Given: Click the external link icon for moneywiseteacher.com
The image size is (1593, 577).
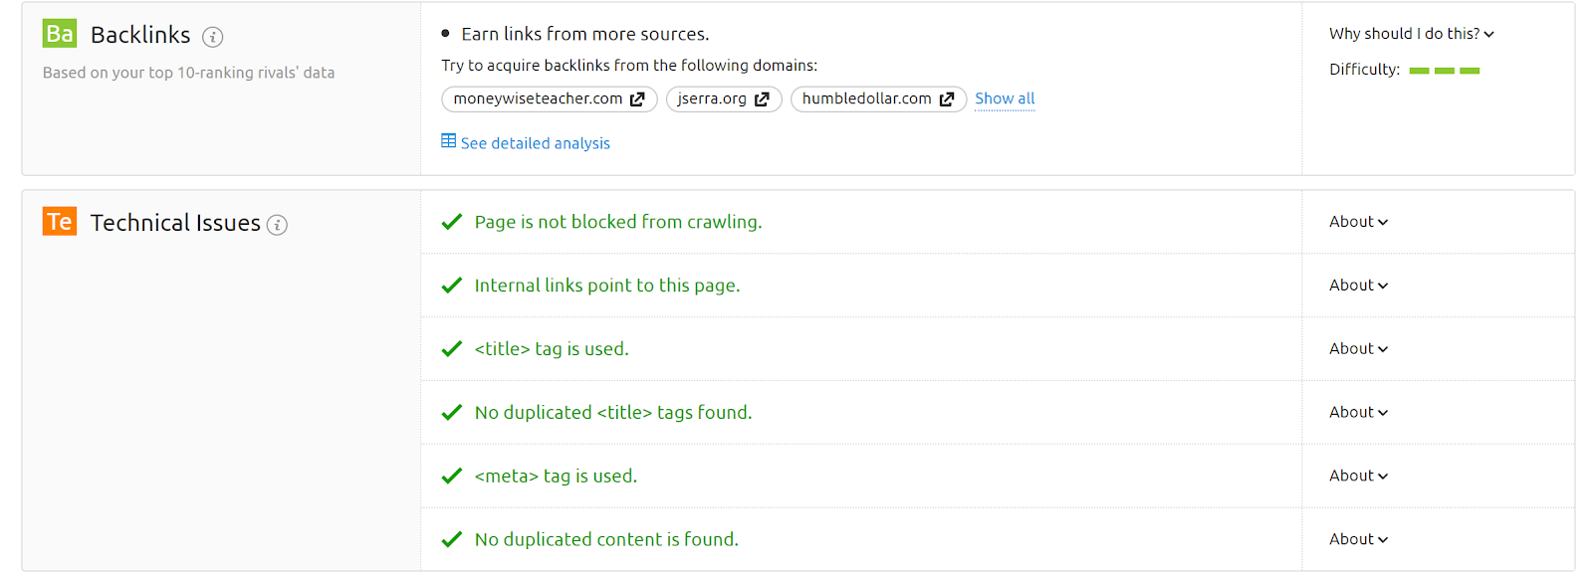Looking at the screenshot, I should [637, 98].
